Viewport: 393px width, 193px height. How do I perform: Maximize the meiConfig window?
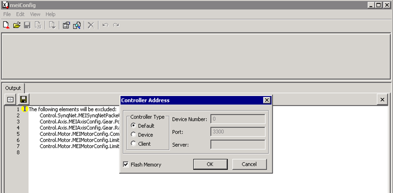point(379,5)
